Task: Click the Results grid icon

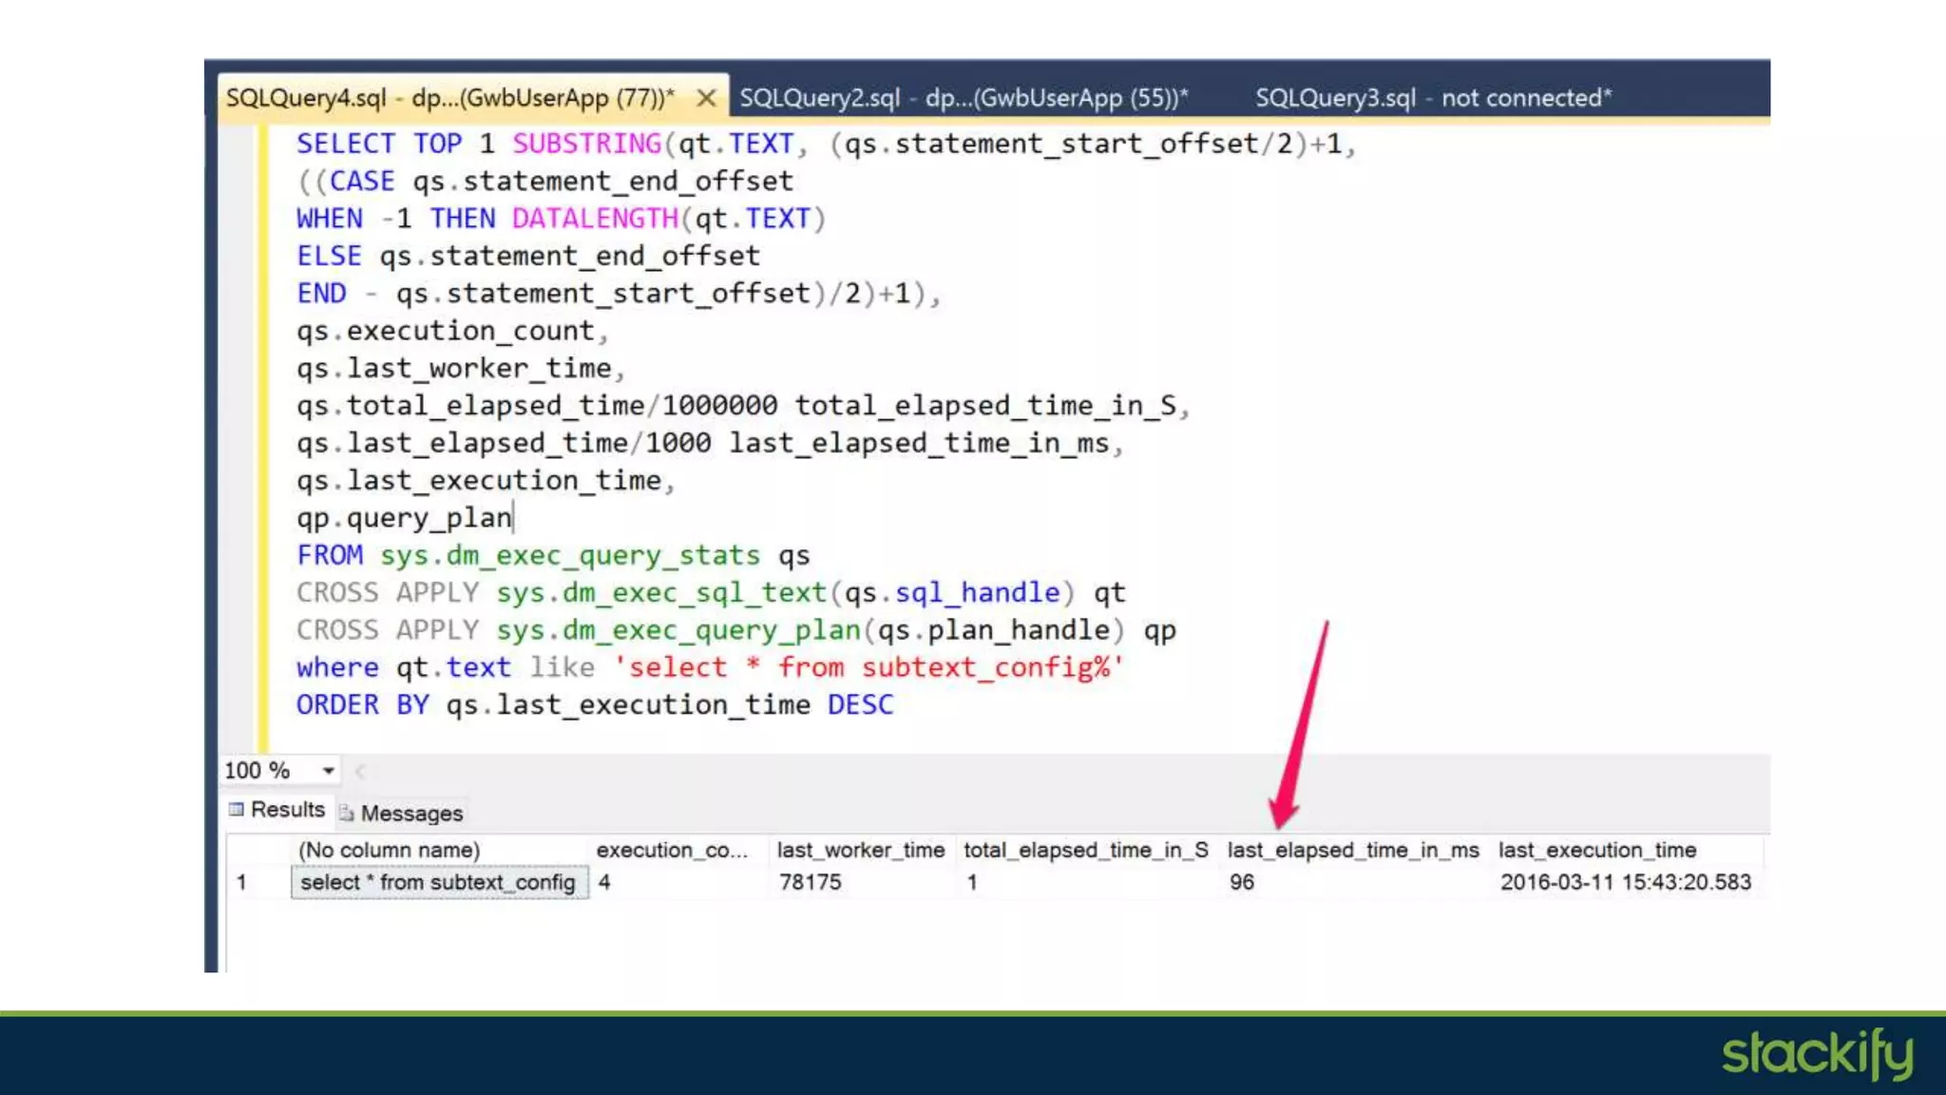Action: [x=237, y=810]
